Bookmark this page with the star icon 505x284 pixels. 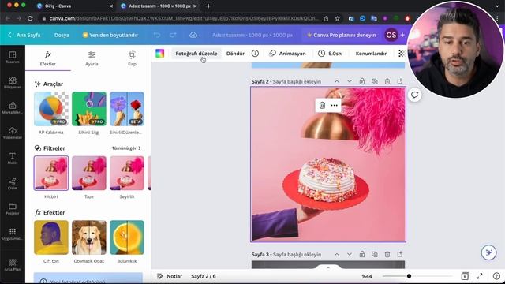(x=337, y=18)
